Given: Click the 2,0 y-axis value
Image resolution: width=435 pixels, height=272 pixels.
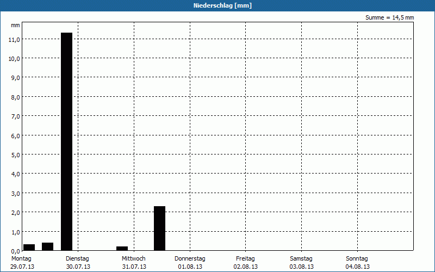Looking at the screenshot, I should pyautogui.click(x=15, y=213).
